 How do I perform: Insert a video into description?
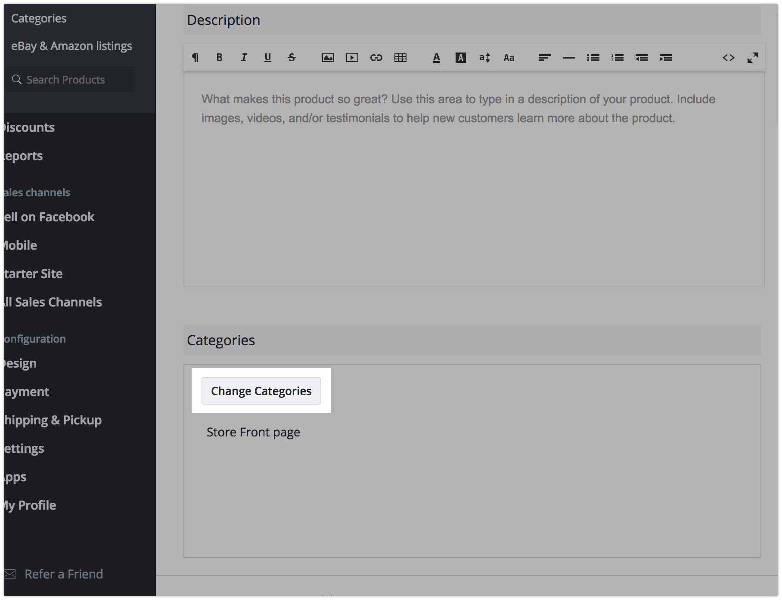click(352, 58)
